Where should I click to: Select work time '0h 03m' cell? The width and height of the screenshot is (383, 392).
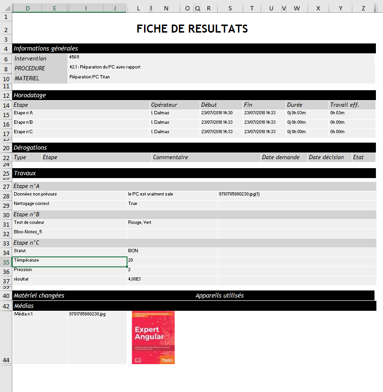coord(352,114)
